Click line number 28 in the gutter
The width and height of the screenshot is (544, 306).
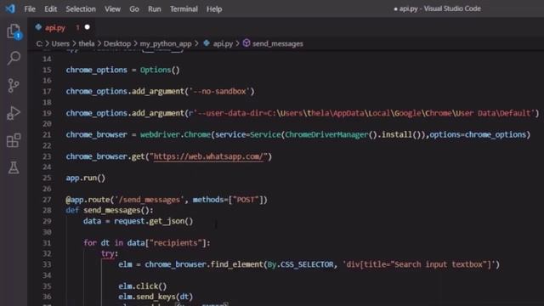click(47, 210)
